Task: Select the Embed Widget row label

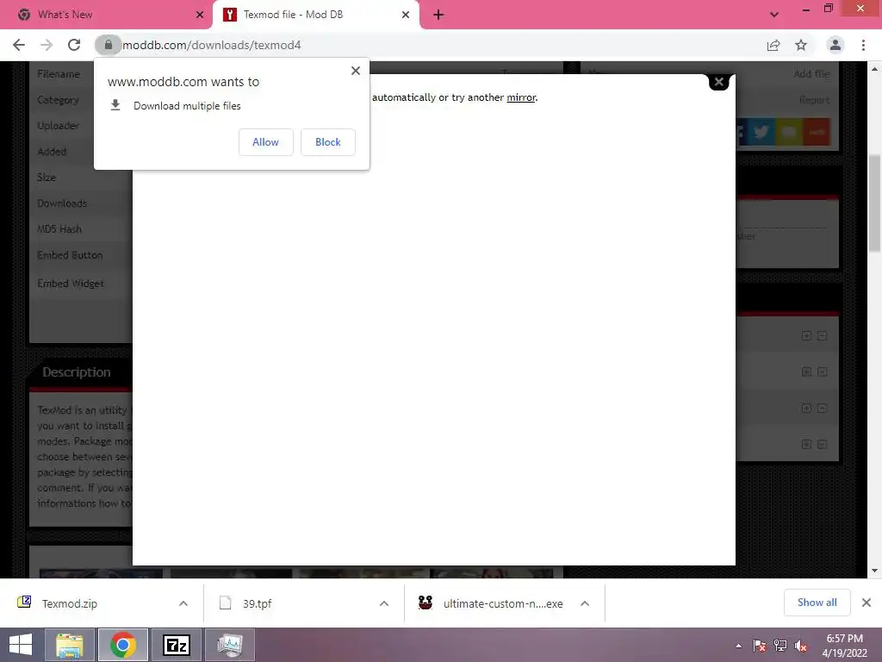Action: [x=71, y=283]
